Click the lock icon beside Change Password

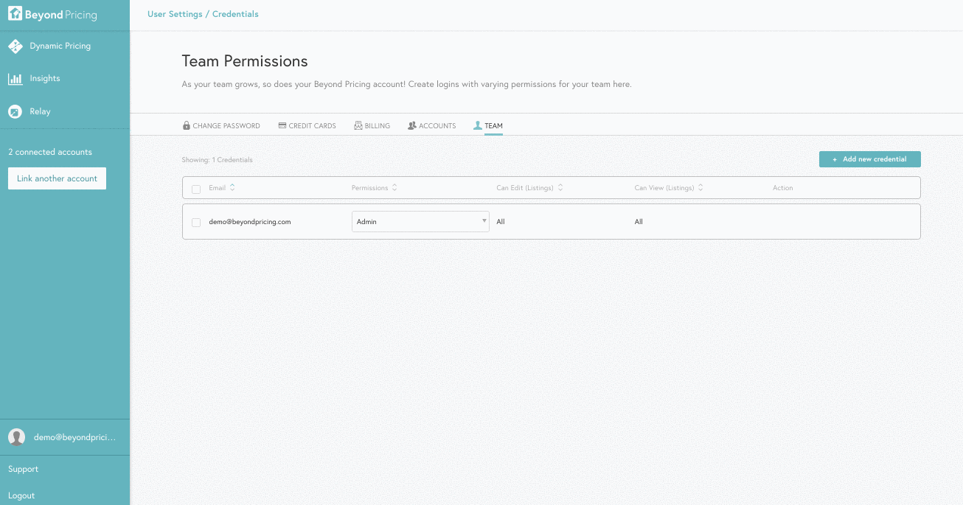pyautogui.click(x=187, y=126)
